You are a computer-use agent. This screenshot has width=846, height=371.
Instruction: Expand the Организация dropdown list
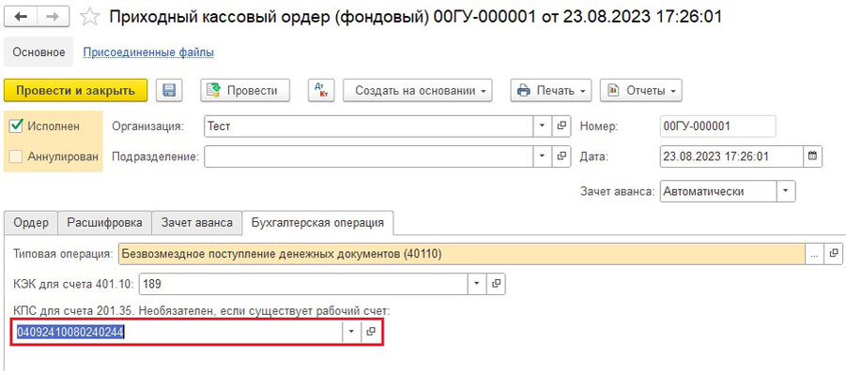point(542,126)
